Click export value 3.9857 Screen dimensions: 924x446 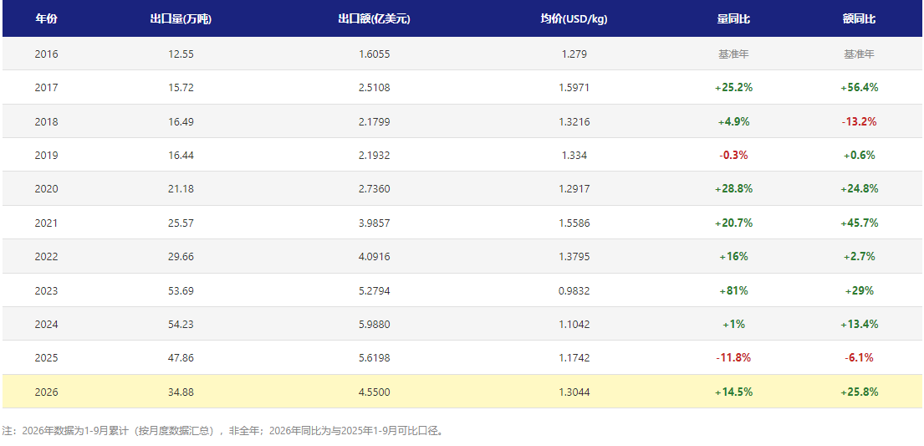coord(374,223)
